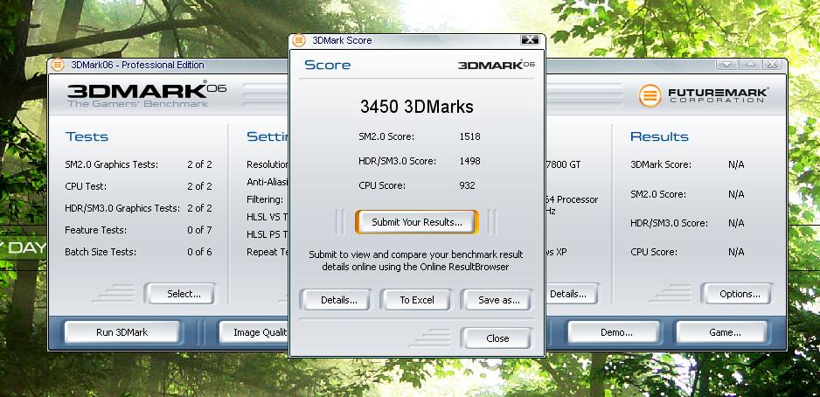The image size is (820, 397).
Task: Click the Results panel heading
Action: click(659, 137)
